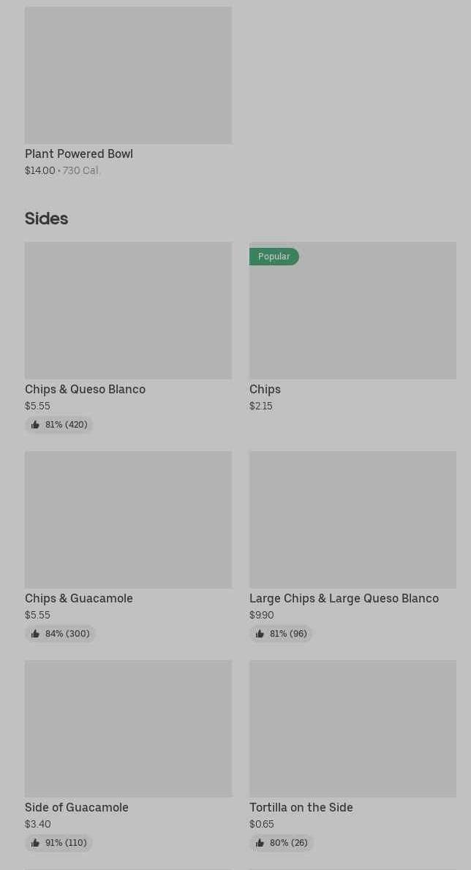This screenshot has width=471, height=870.
Task: Open the Plant Powered Bowl image
Action: pyautogui.click(x=128, y=75)
